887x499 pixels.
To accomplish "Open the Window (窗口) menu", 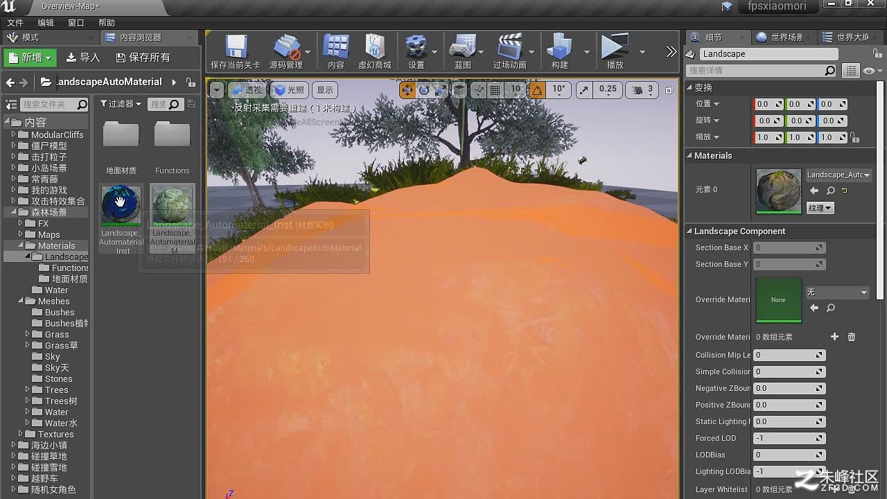I will click(x=76, y=23).
